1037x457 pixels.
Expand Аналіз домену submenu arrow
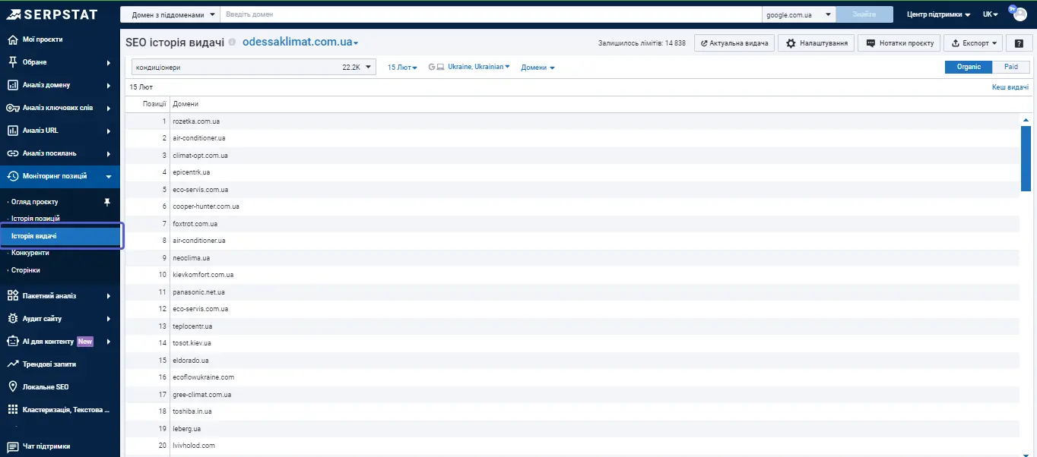[109, 85]
